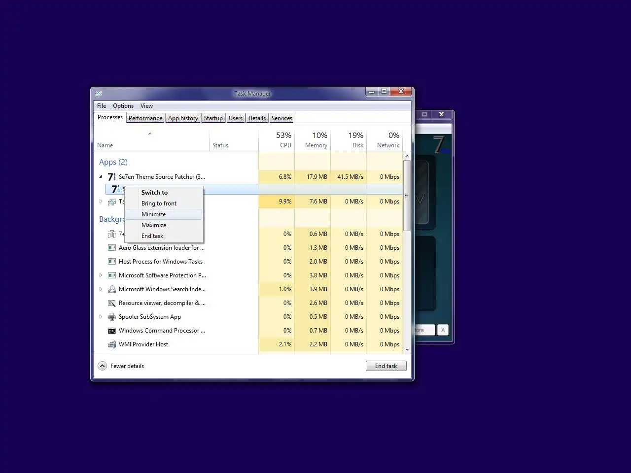Click the Spooler SubSystem App printer icon
Image resolution: width=631 pixels, height=473 pixels.
112,317
